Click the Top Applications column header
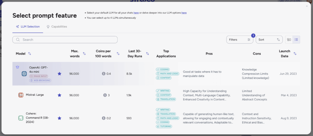 coord(166,54)
